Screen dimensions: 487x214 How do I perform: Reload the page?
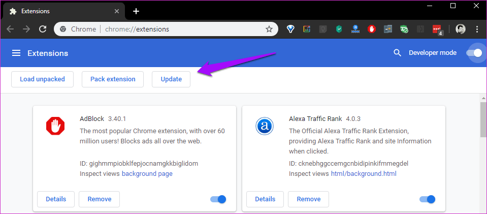click(x=43, y=29)
